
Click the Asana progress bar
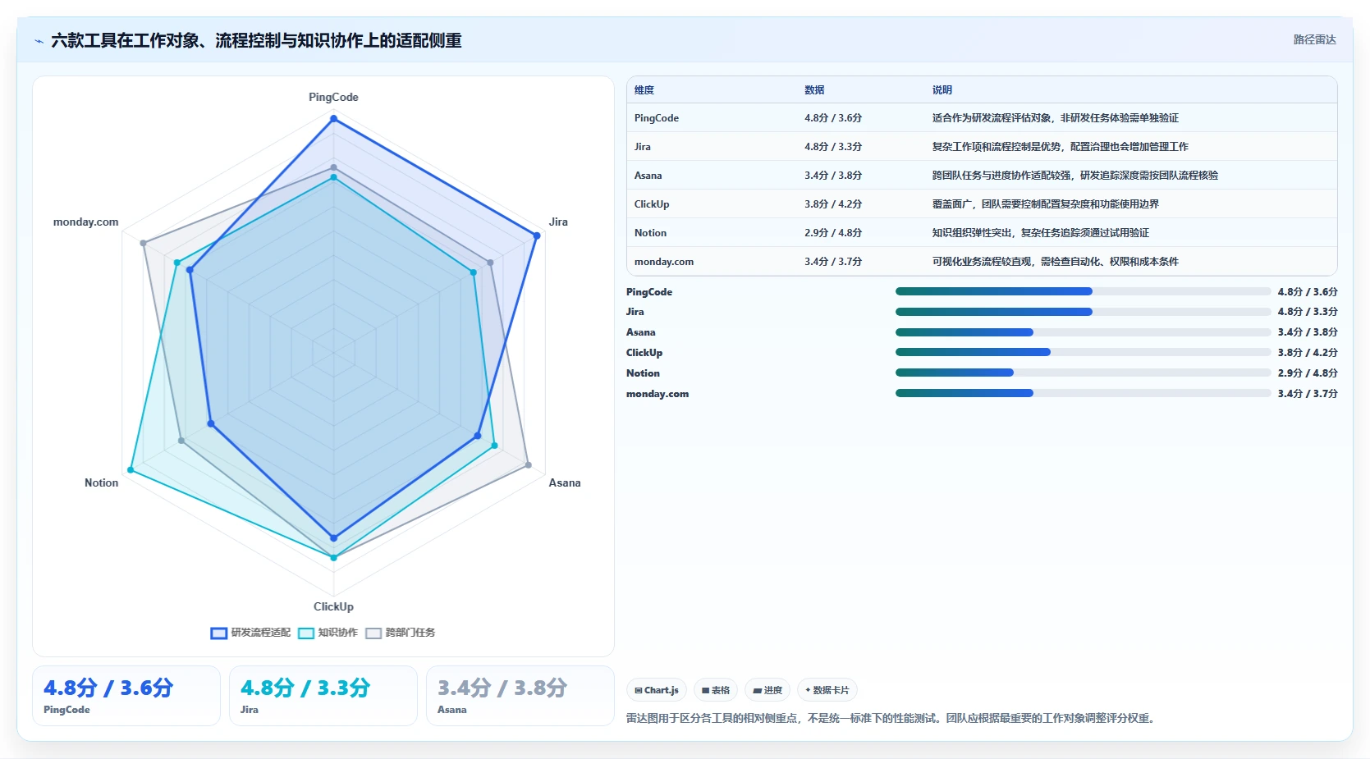[1083, 332]
